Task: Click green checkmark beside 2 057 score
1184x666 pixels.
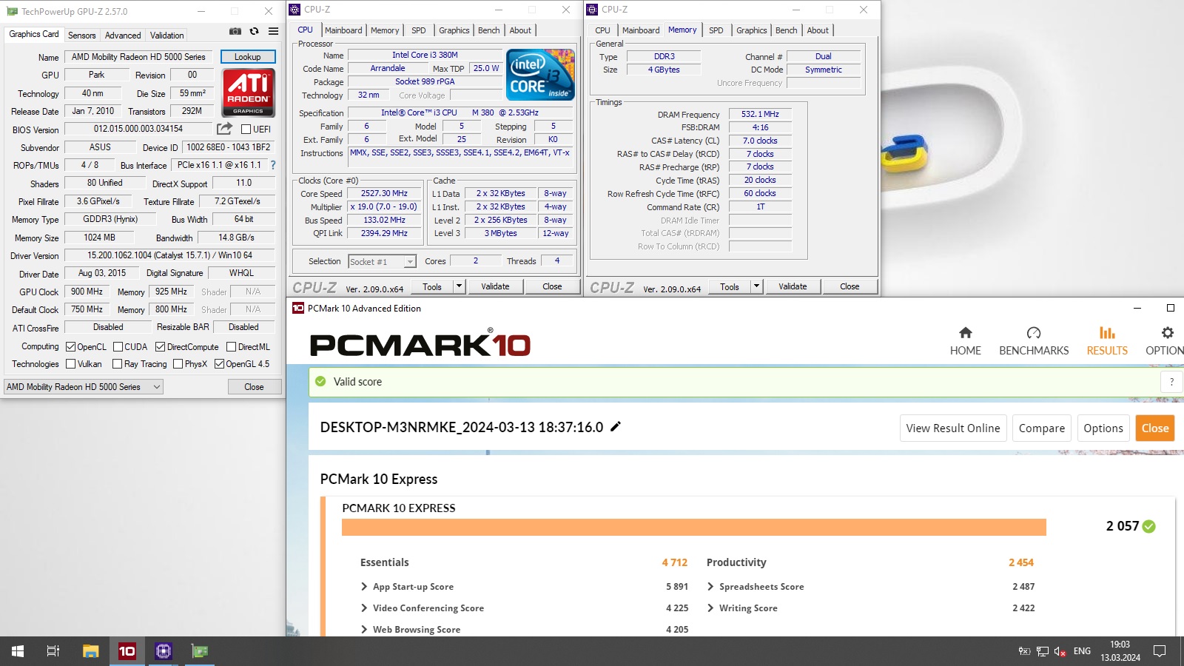Action: click(1148, 526)
